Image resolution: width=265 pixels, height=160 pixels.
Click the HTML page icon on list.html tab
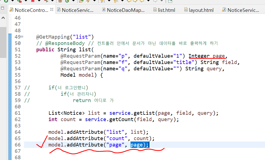click(x=155, y=10)
